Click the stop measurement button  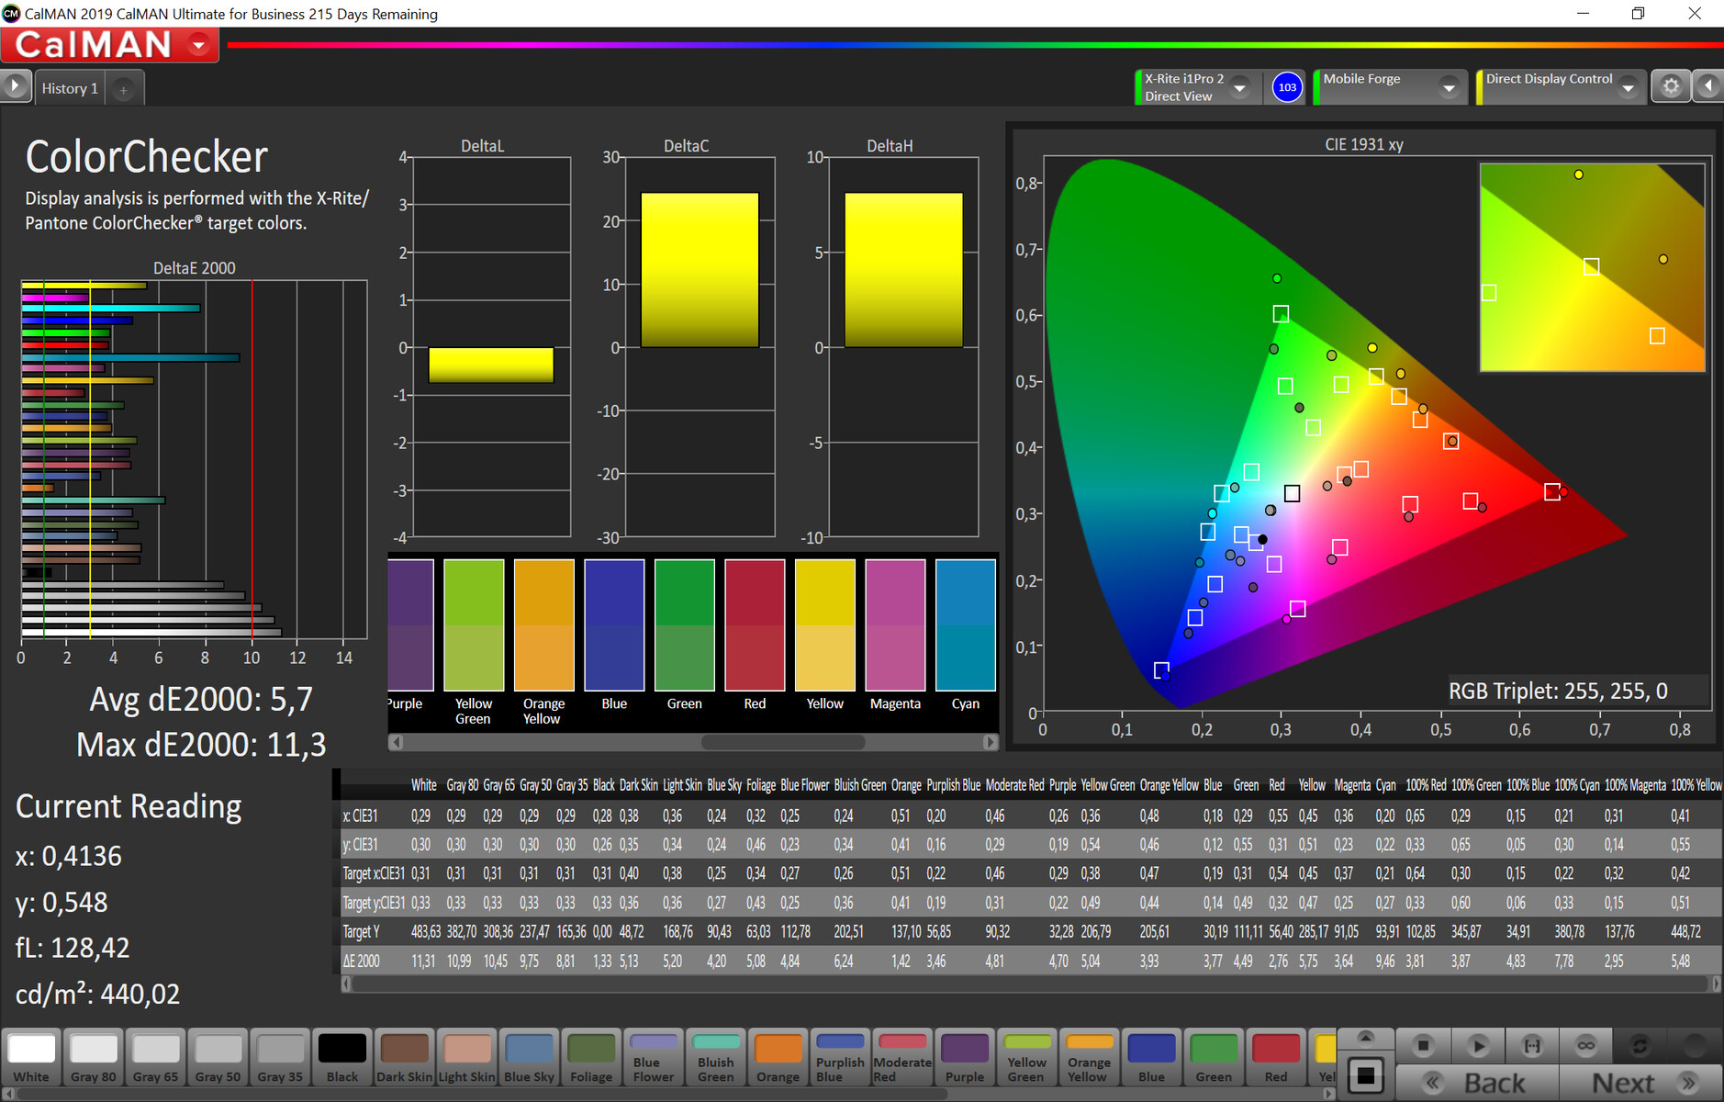pyautogui.click(x=1423, y=1045)
